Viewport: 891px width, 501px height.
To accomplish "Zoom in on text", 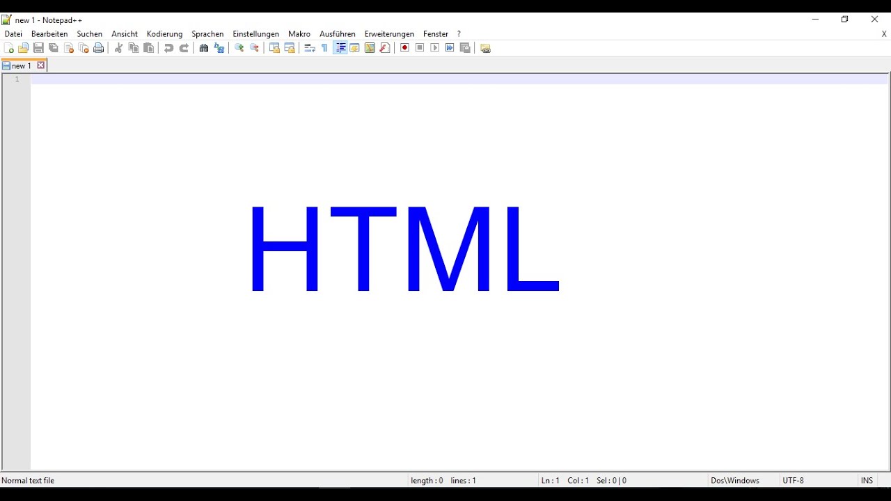I will coord(239,48).
